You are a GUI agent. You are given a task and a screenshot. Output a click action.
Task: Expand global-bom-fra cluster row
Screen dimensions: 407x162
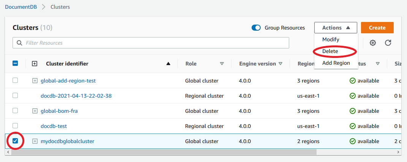35,111
